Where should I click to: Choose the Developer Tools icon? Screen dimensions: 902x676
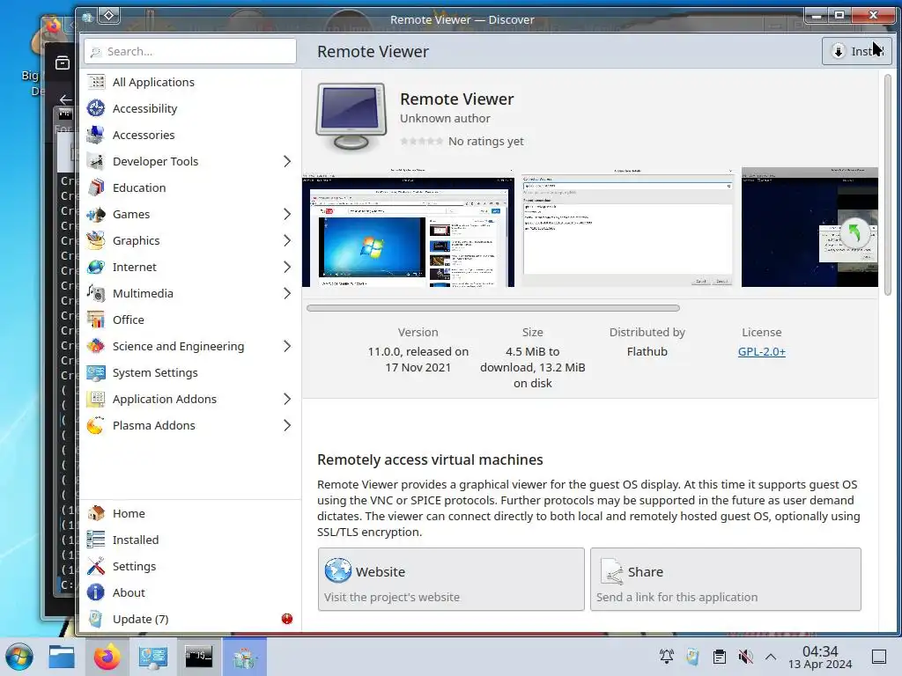coord(96,162)
